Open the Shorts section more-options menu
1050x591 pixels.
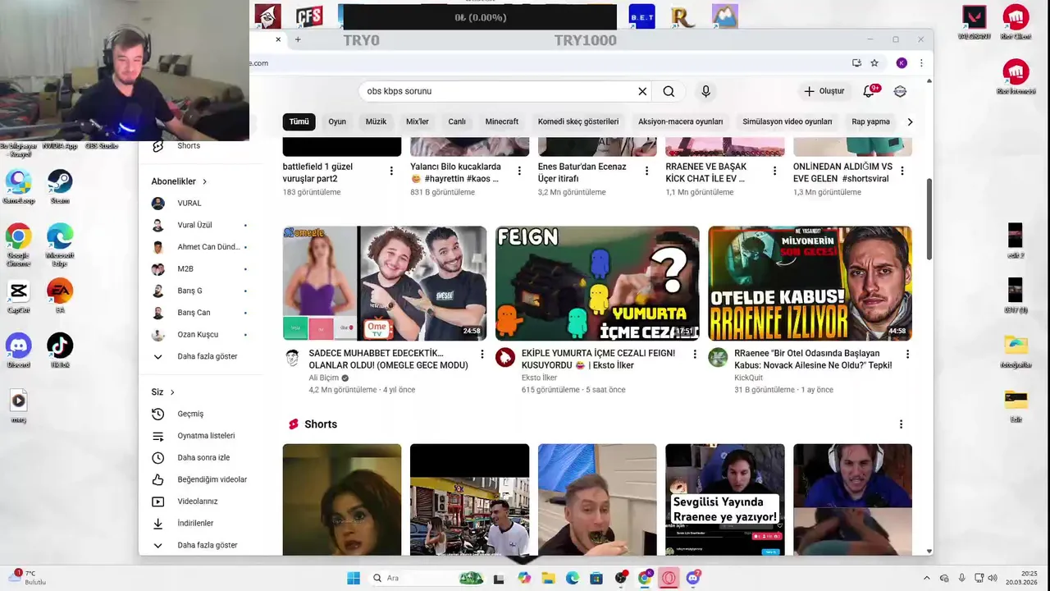coord(901,424)
